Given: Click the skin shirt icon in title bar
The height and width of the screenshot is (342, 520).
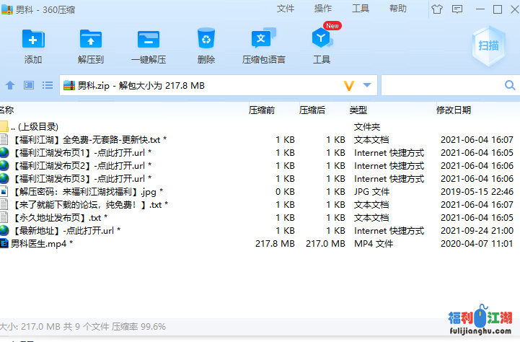Looking at the screenshot, I should pos(457,9).
